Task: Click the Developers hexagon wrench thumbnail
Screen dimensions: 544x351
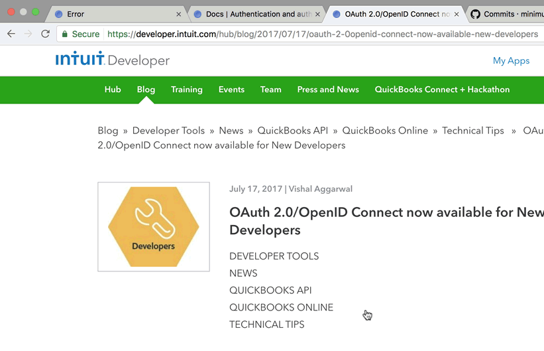Action: tap(154, 226)
